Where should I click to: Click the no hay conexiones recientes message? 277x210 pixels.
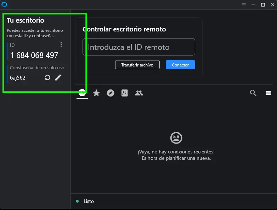pos(176,152)
